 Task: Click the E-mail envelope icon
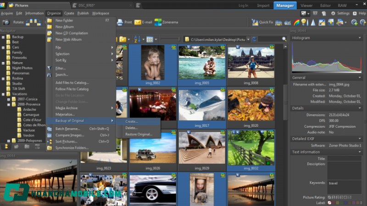[x=138, y=22]
